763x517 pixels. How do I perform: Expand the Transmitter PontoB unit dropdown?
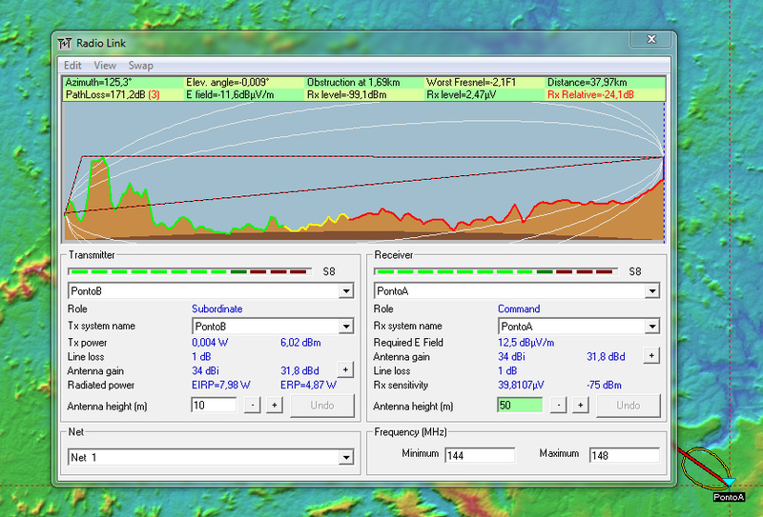tap(346, 290)
